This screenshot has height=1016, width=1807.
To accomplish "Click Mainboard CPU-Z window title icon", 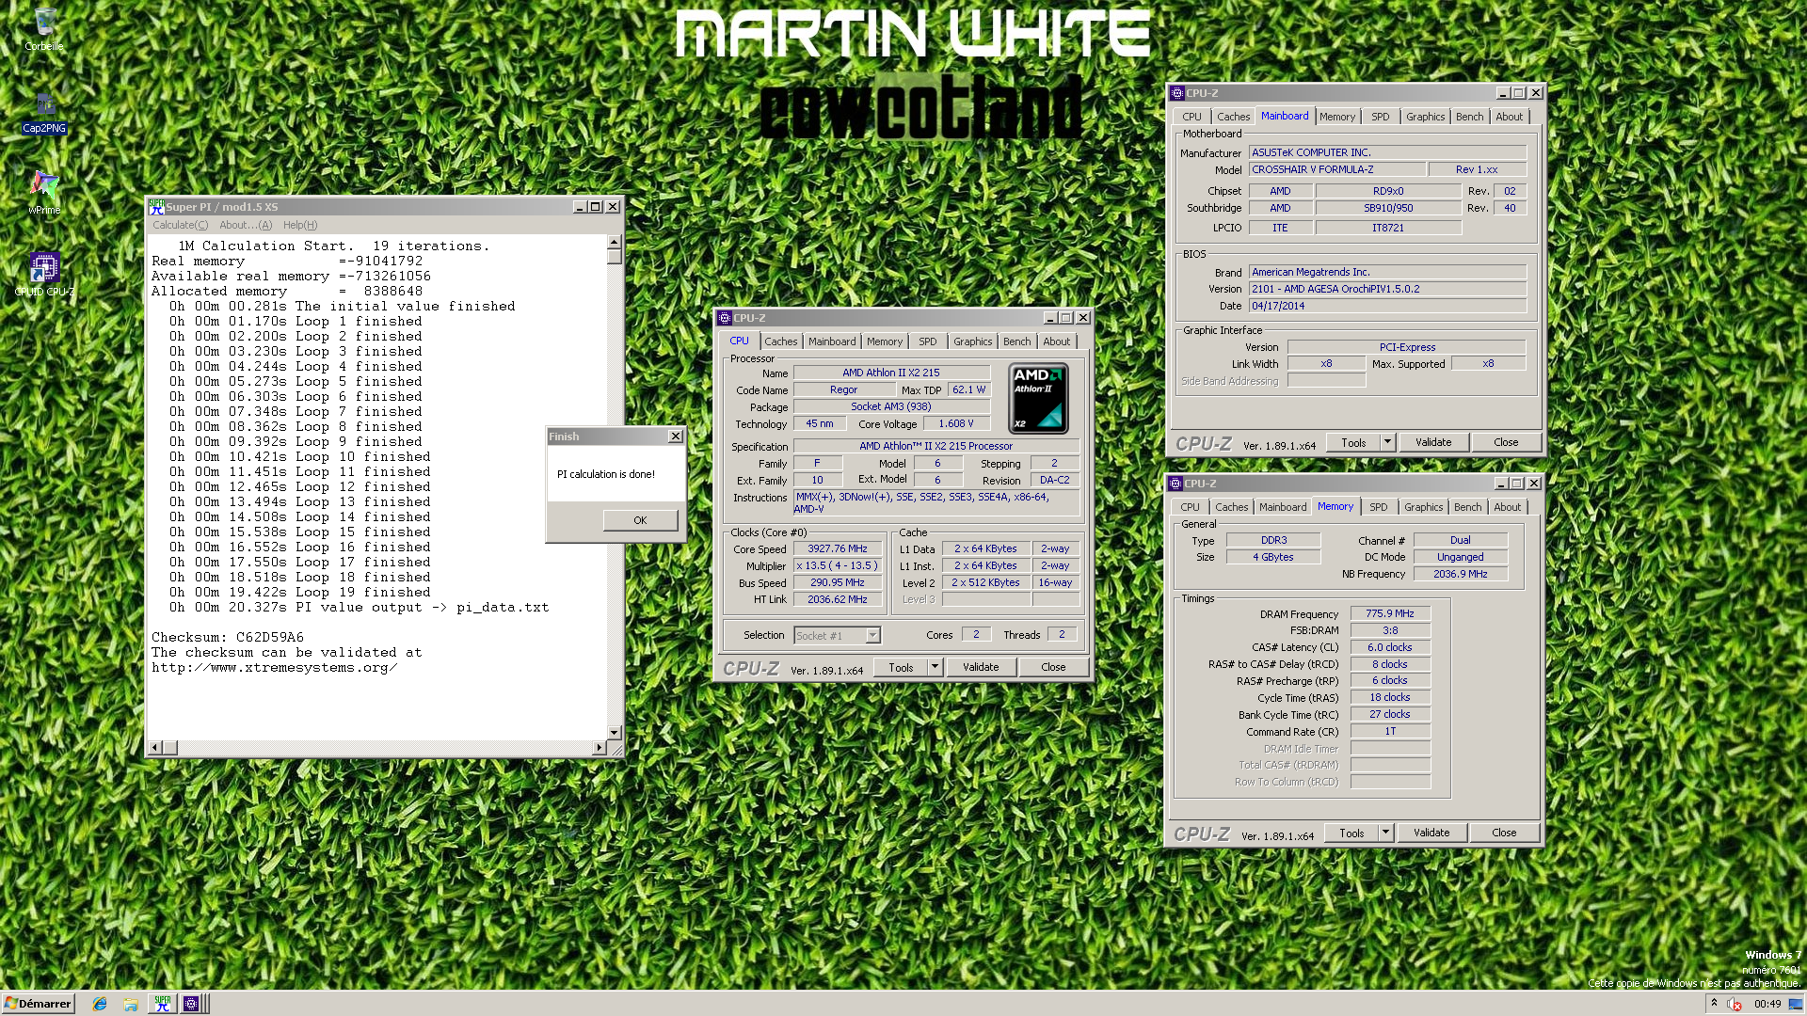I will pyautogui.click(x=1176, y=93).
